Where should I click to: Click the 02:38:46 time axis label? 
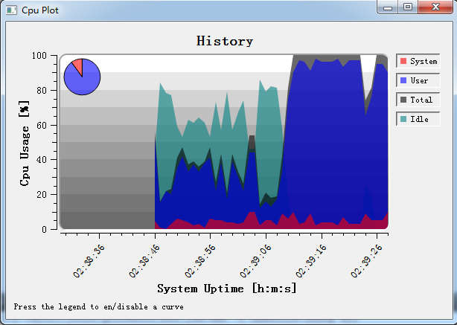click(144, 261)
